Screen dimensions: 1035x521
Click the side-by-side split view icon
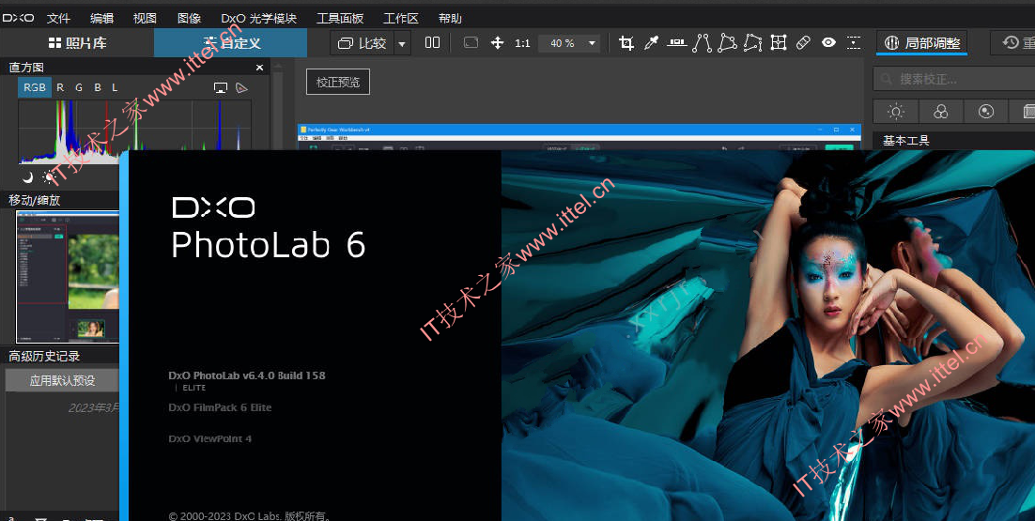(x=432, y=43)
